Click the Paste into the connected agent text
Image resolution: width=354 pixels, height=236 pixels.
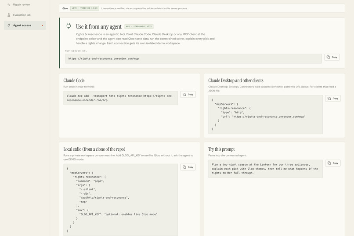[228, 156]
